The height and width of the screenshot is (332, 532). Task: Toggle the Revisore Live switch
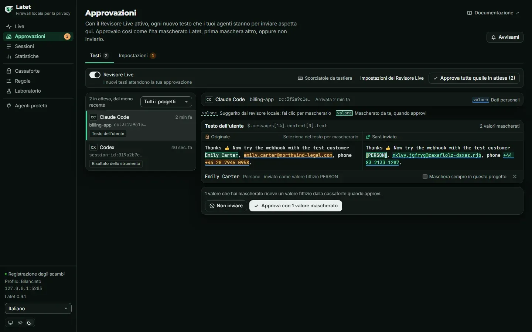[95, 75]
